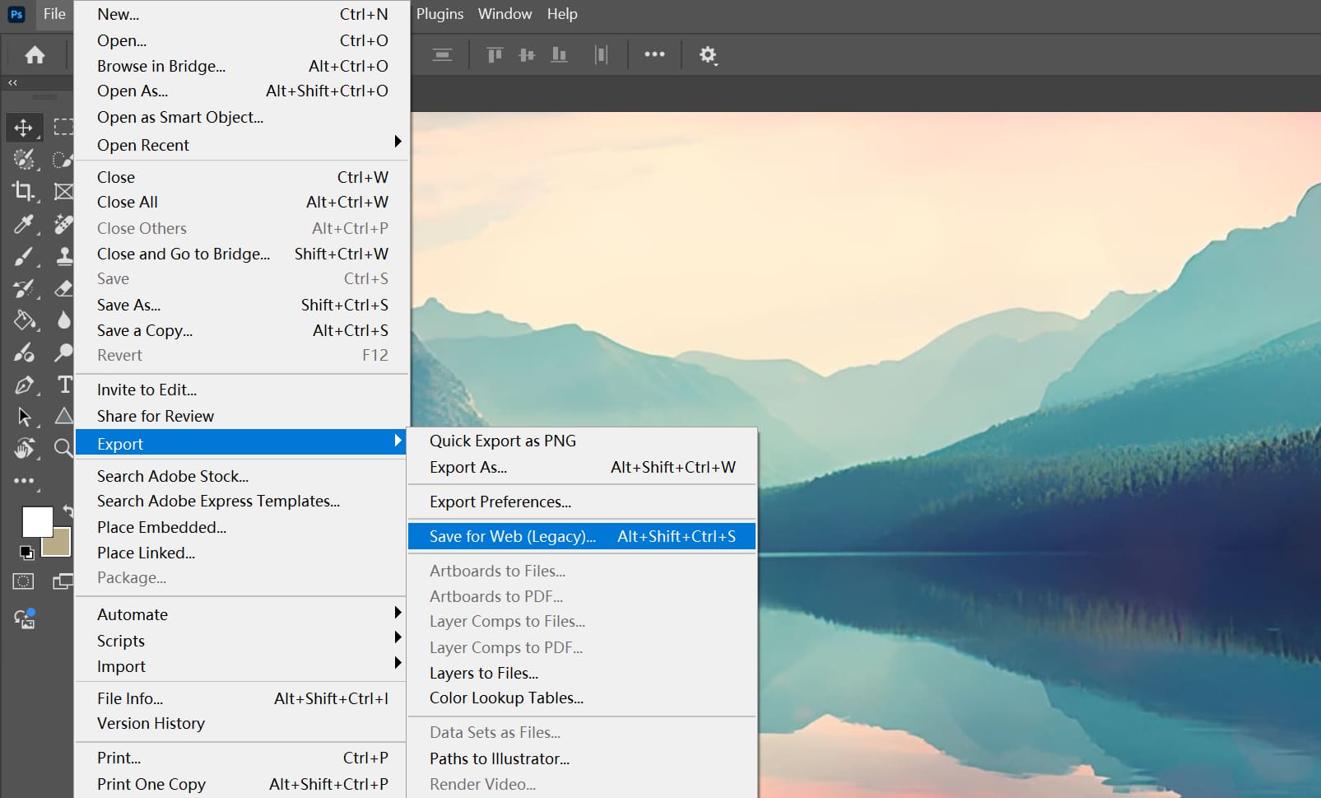Collapse the Tools panel with the double chevron
This screenshot has height=798, width=1321.
(x=12, y=82)
